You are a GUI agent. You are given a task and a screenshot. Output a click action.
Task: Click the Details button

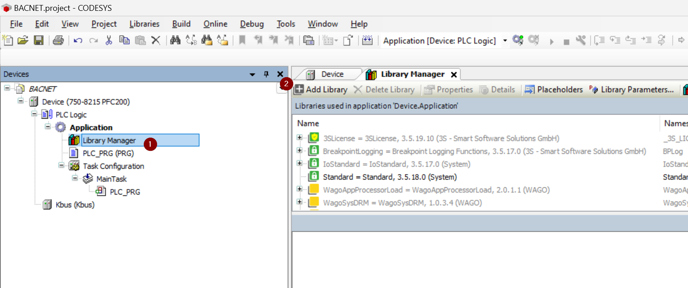click(x=497, y=89)
